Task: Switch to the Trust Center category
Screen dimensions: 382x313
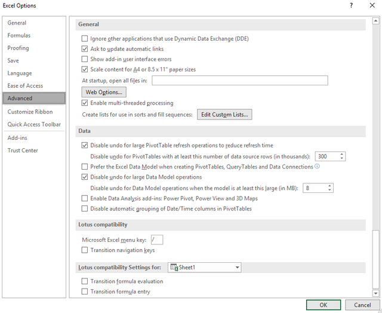Action: click(23, 151)
